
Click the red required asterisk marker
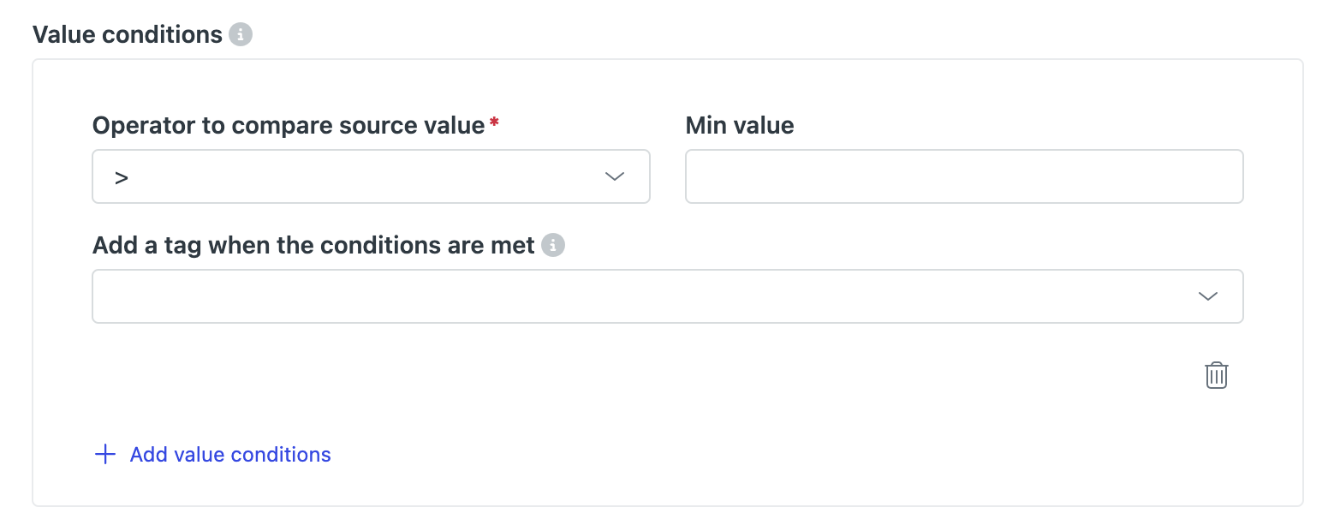point(494,123)
